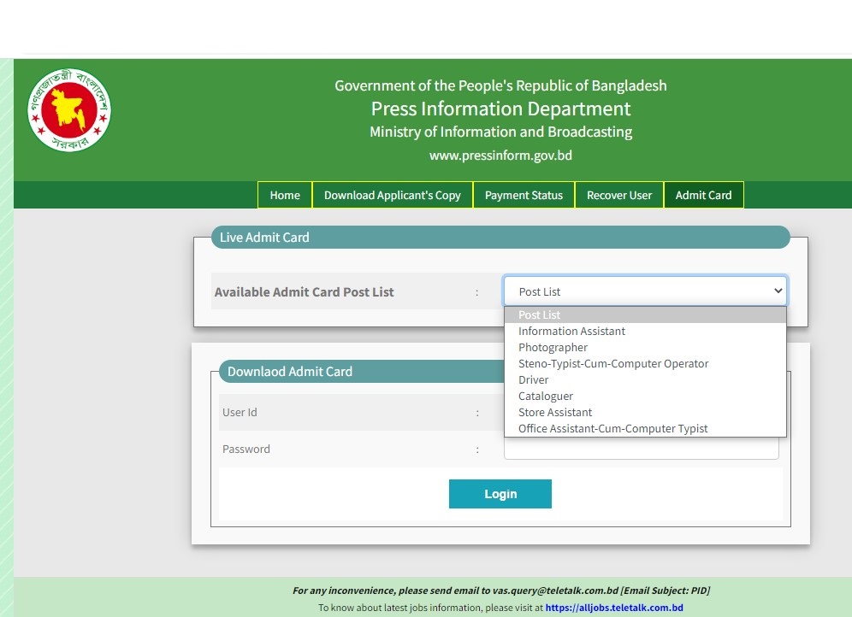Collapse the Post List dropdown arrow
The image size is (852, 617).
[777, 291]
